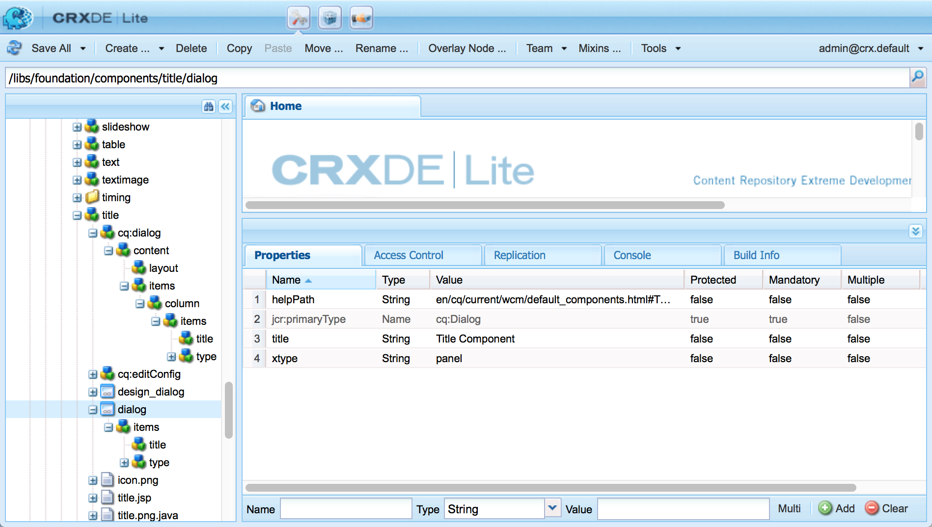This screenshot has height=527, width=932.
Task: Click the Rename button
Action: tap(382, 48)
